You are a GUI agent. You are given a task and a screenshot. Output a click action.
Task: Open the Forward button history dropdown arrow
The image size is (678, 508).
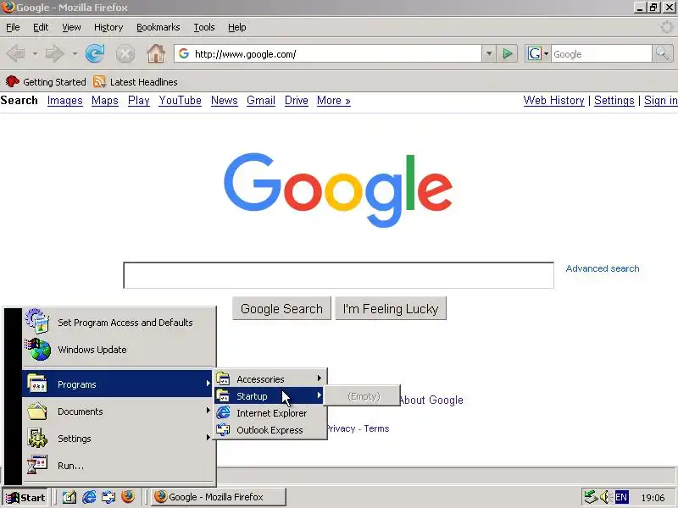[x=75, y=54]
